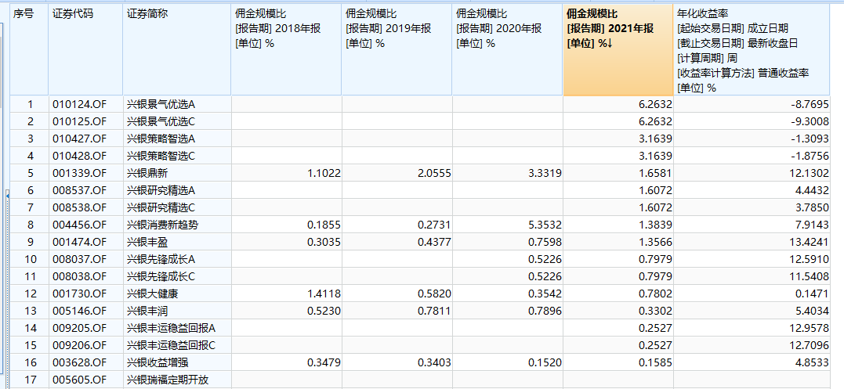Click the 年化收益率 column header

click(752, 50)
